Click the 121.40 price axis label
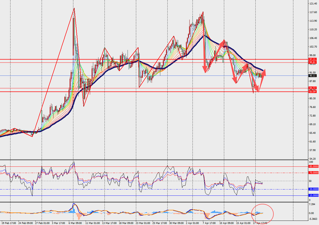 (313, 4)
